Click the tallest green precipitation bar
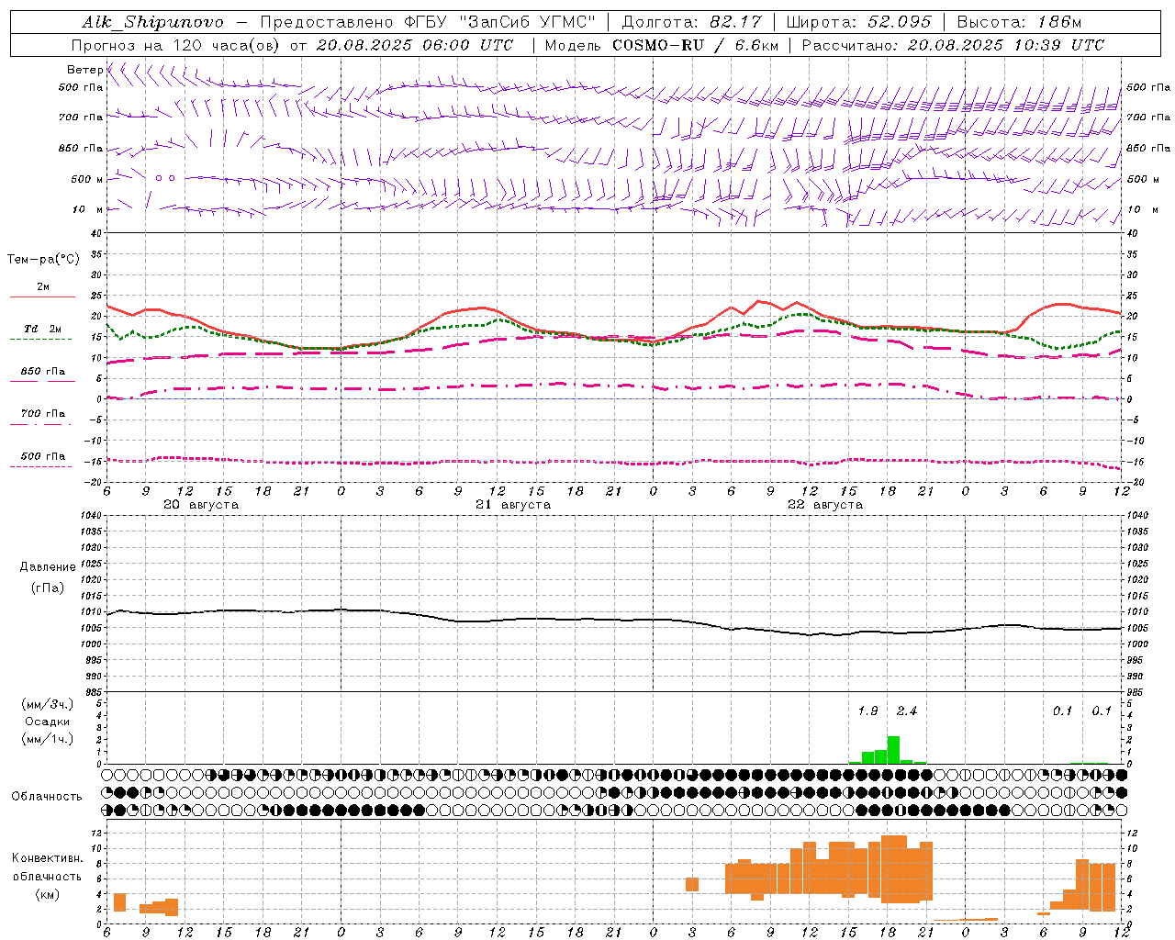This screenshot has width=1175, height=940. [893, 750]
